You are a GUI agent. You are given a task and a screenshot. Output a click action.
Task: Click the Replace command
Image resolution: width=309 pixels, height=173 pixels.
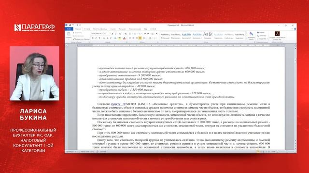click(x=262, y=36)
